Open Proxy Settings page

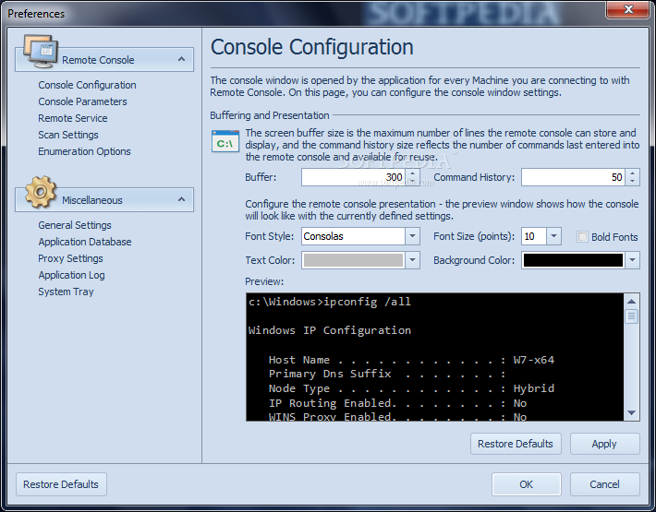point(70,258)
